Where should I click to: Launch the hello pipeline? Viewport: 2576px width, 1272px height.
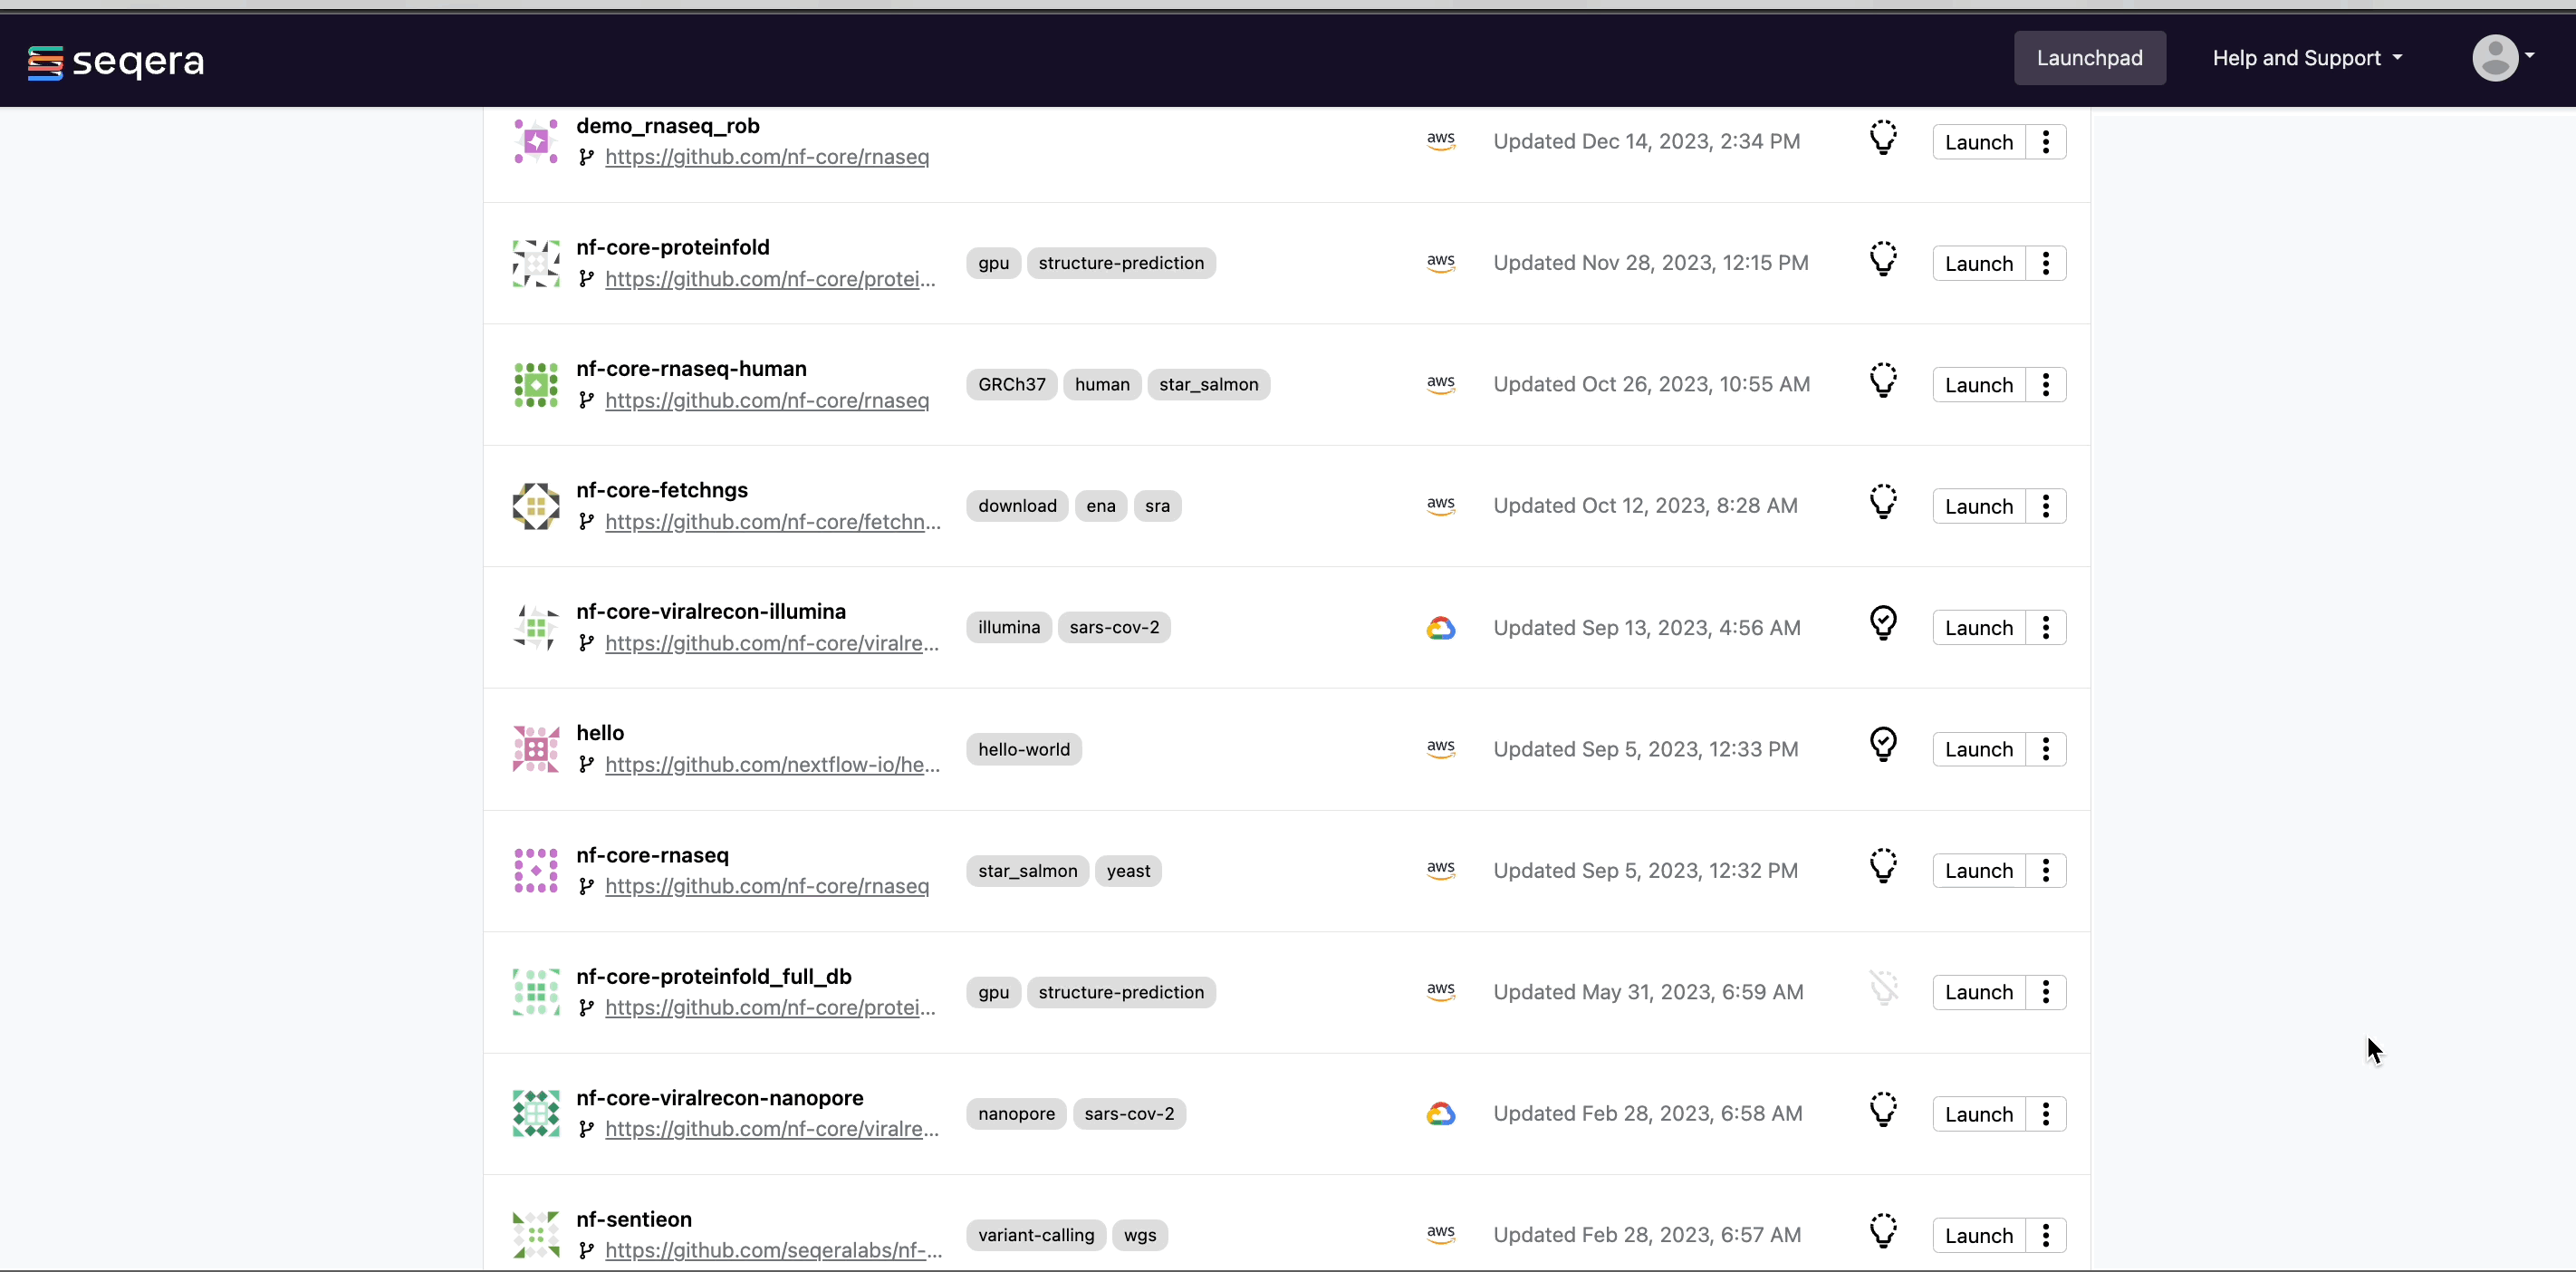(1978, 750)
